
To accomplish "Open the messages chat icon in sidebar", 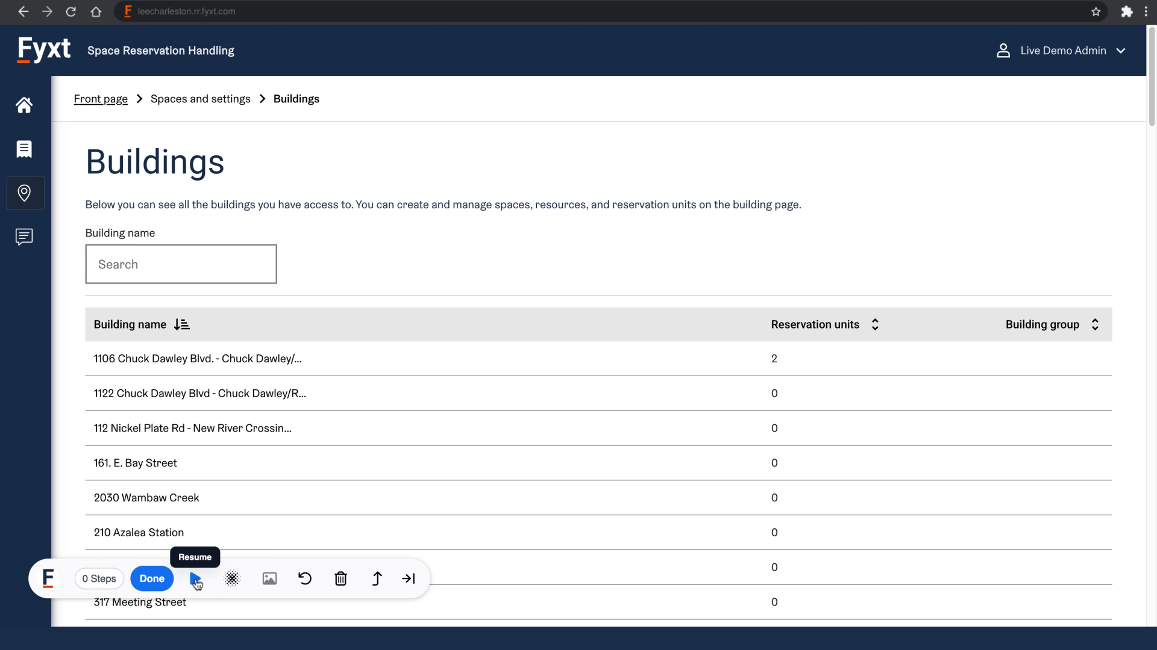I will [24, 237].
